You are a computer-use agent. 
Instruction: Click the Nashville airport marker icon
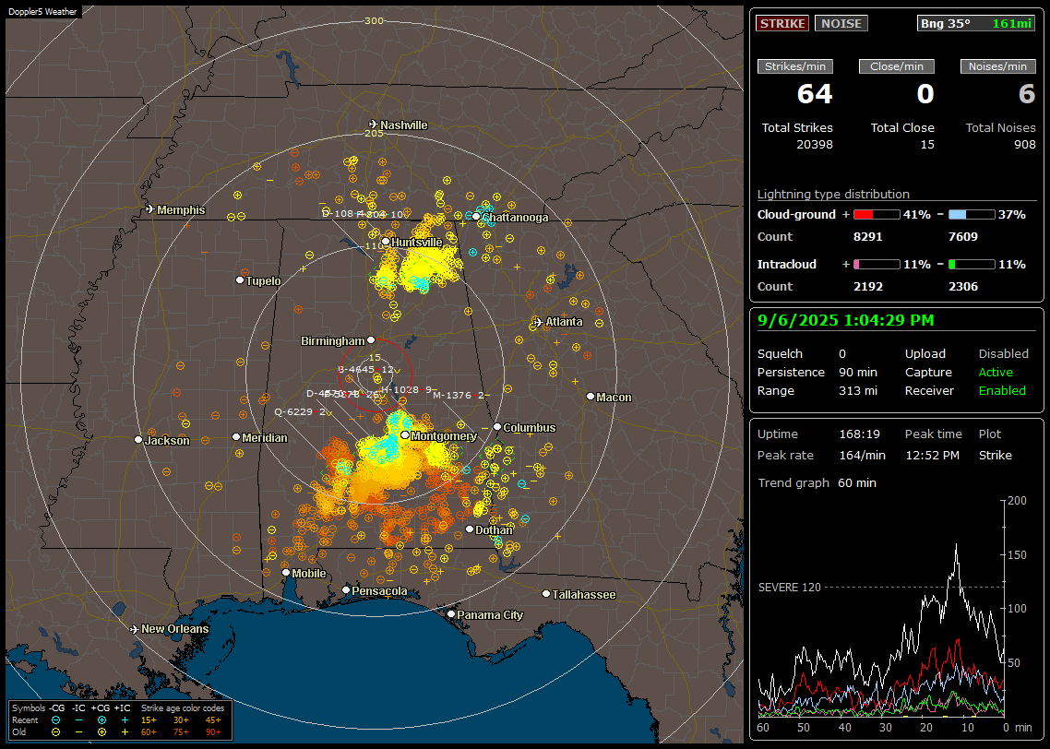[x=373, y=125]
